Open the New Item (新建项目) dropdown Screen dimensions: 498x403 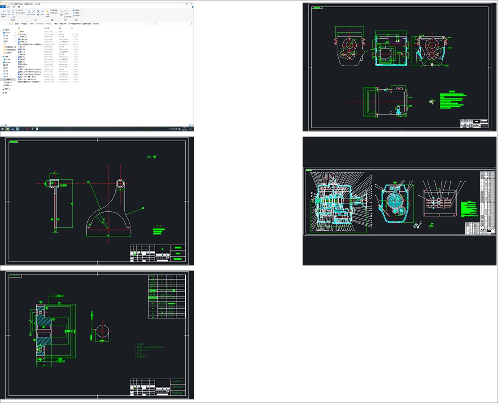click(55, 10)
